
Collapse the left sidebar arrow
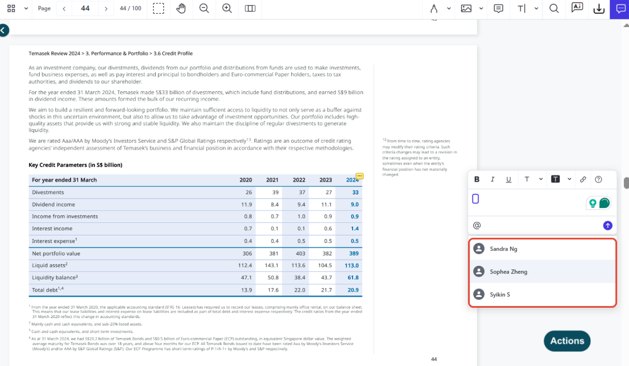coord(4,30)
